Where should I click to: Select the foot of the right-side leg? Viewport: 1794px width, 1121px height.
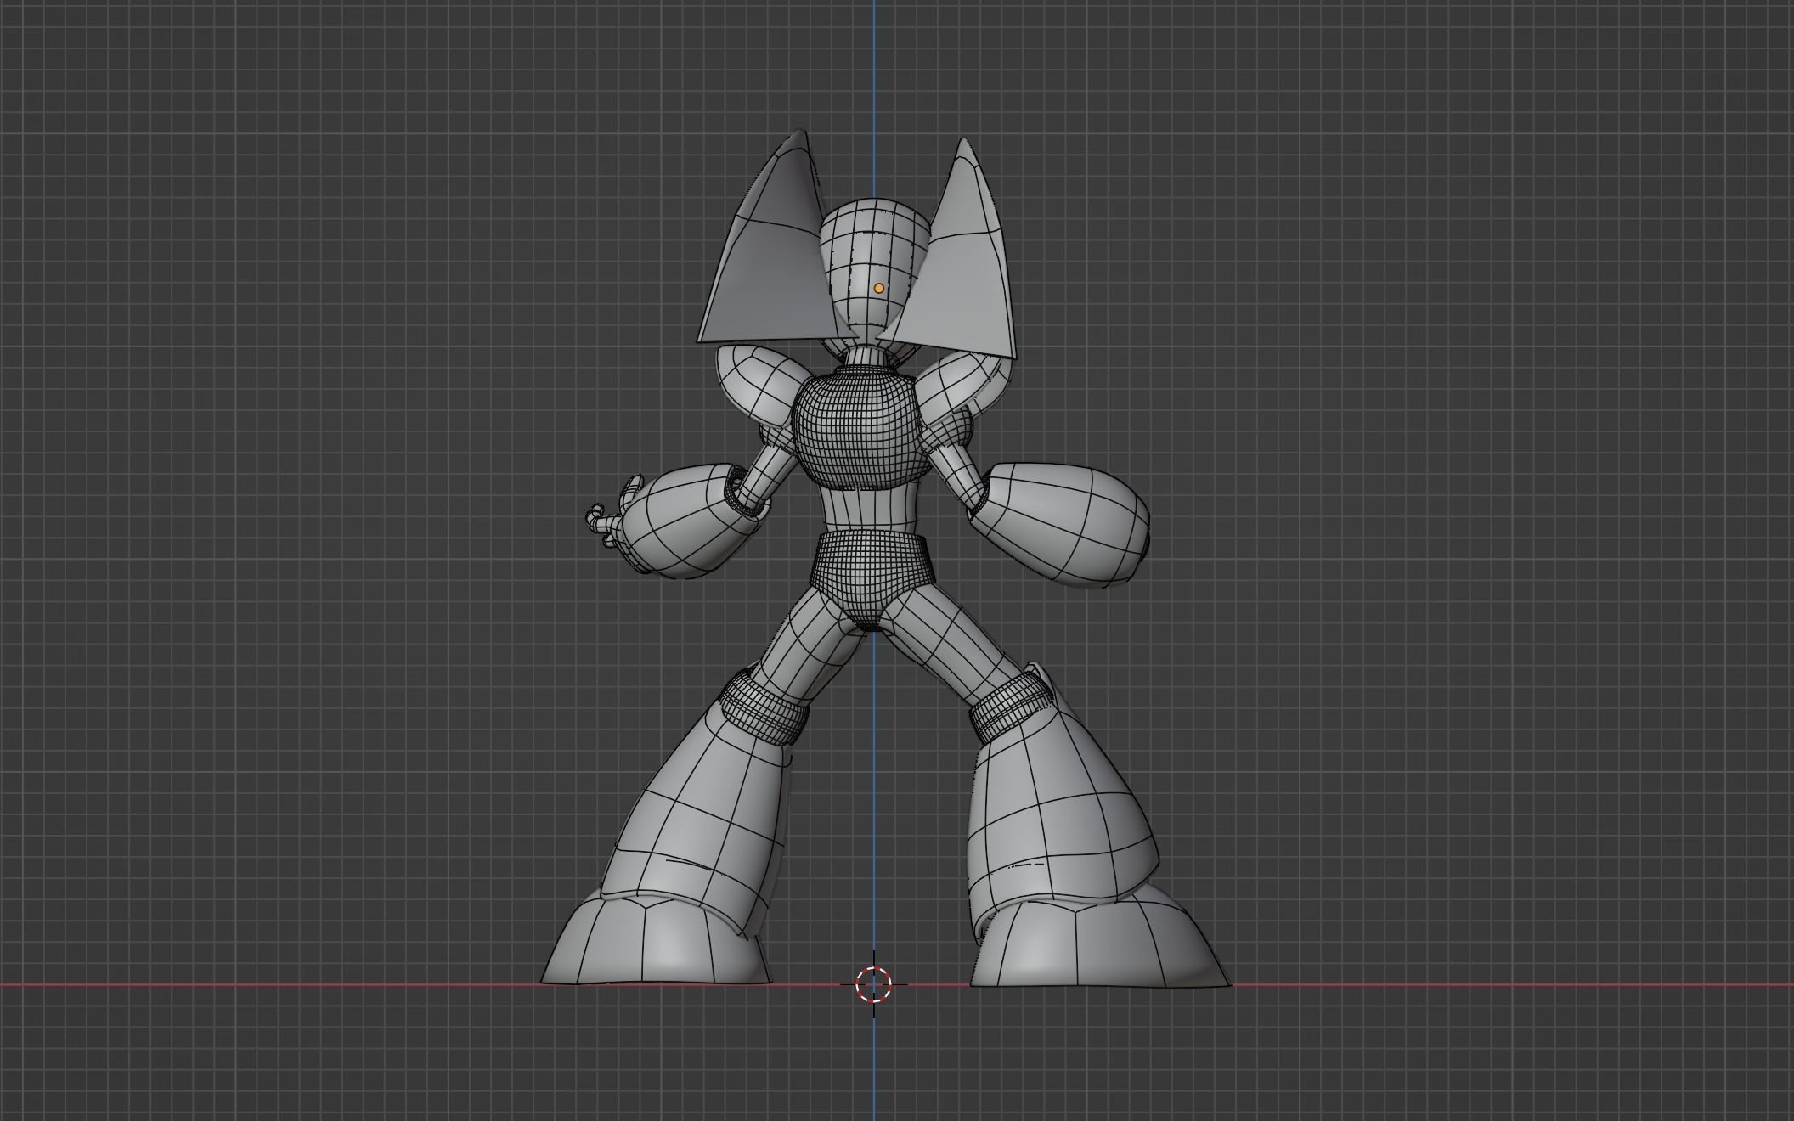[1096, 947]
